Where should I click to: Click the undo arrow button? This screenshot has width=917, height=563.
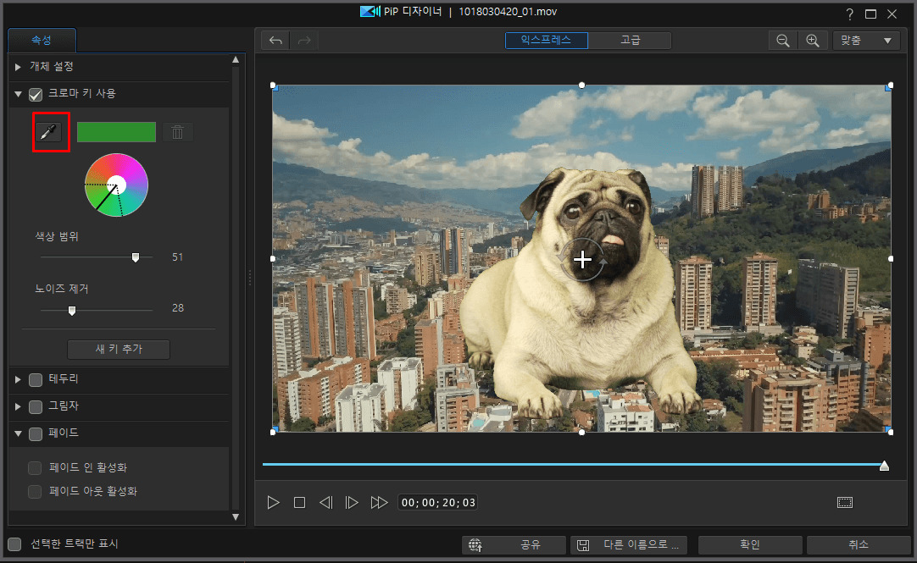tap(276, 41)
